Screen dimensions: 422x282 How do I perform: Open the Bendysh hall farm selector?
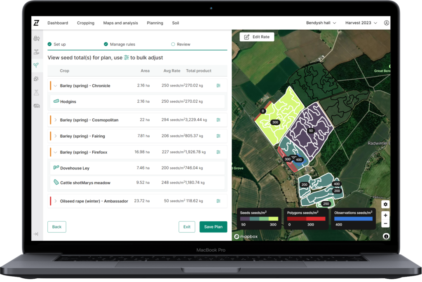point(321,23)
